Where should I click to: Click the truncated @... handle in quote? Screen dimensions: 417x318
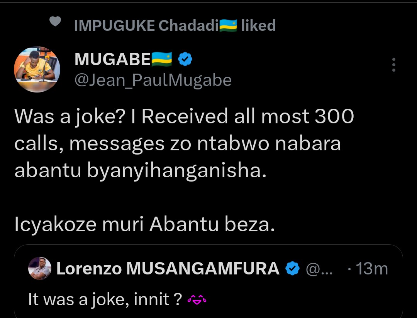(x=318, y=269)
